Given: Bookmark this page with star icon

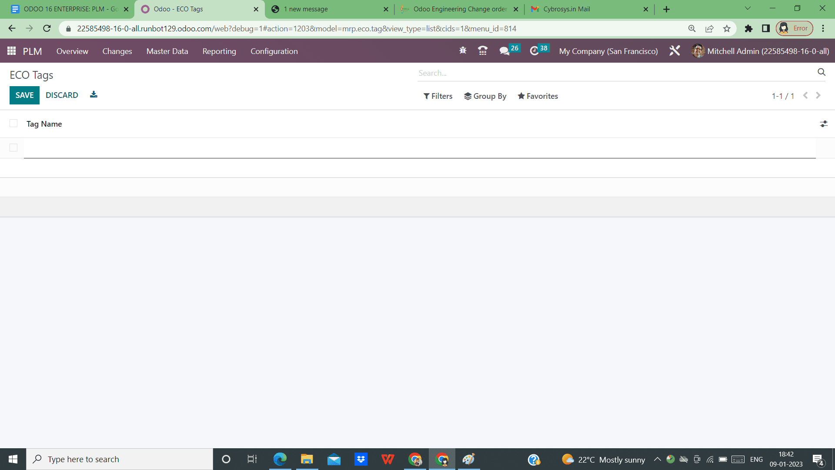Looking at the screenshot, I should (x=727, y=28).
